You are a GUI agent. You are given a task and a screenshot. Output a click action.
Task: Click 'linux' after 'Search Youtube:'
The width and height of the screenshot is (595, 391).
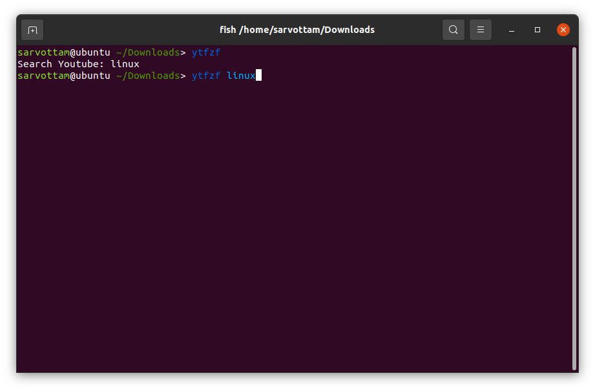tap(125, 64)
